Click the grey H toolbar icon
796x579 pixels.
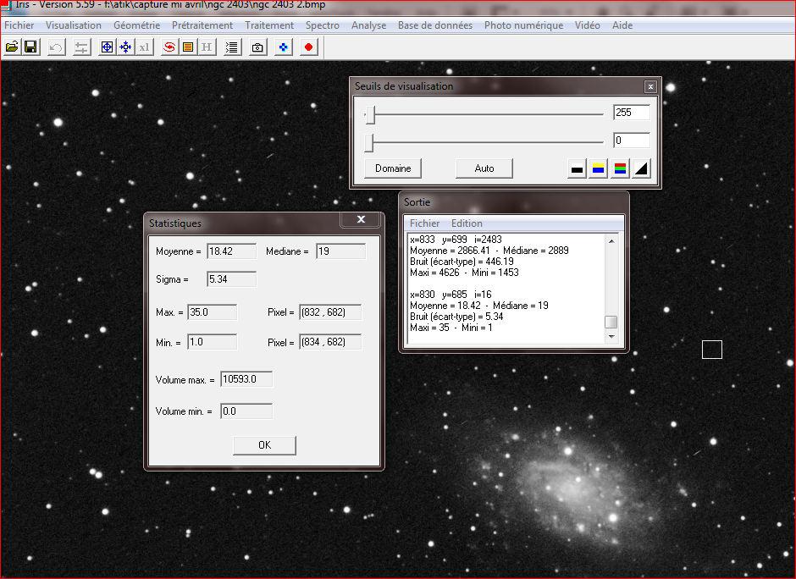pyautogui.click(x=207, y=47)
